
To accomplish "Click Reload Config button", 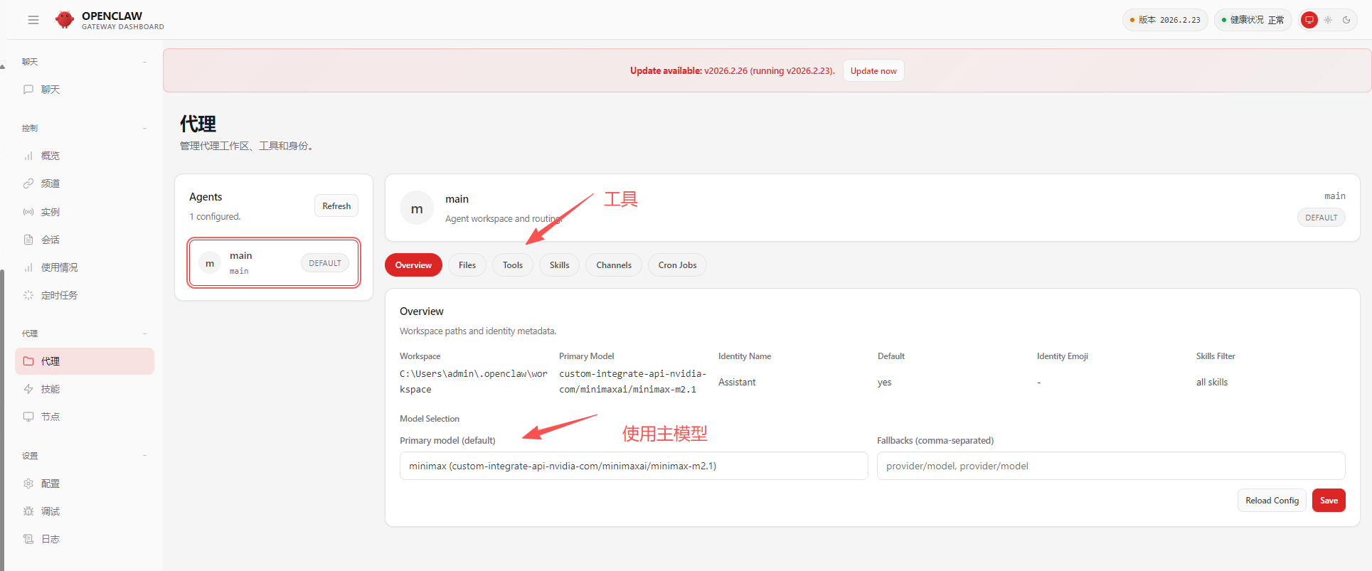I will pyautogui.click(x=1272, y=501).
